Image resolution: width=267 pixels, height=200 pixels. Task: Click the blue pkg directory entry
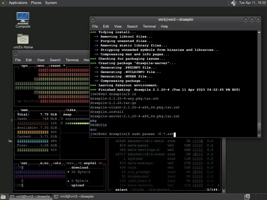click(93, 121)
